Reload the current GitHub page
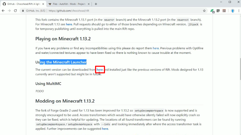 tap(15, 11)
